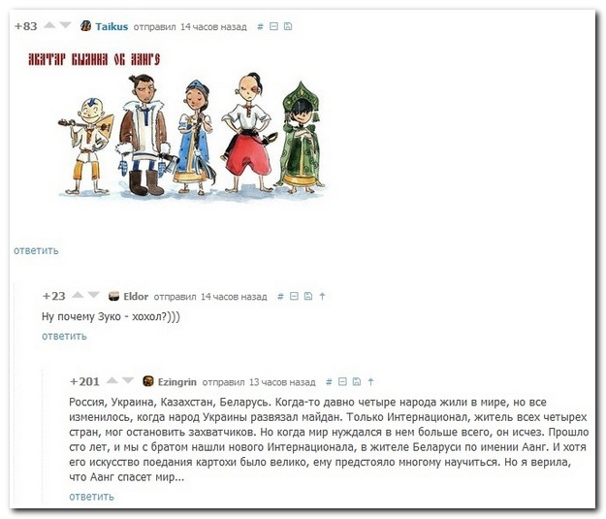Viewport: 606px width, 519px height.
Task: Upvote the Ezingrin comment
Action: click(112, 381)
